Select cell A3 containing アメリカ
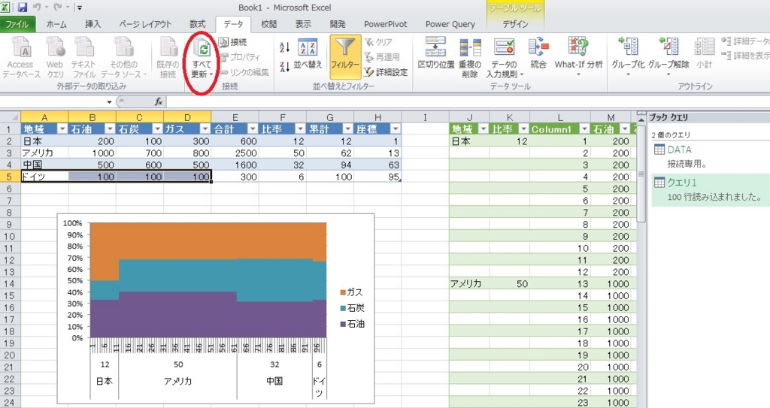 click(x=44, y=153)
